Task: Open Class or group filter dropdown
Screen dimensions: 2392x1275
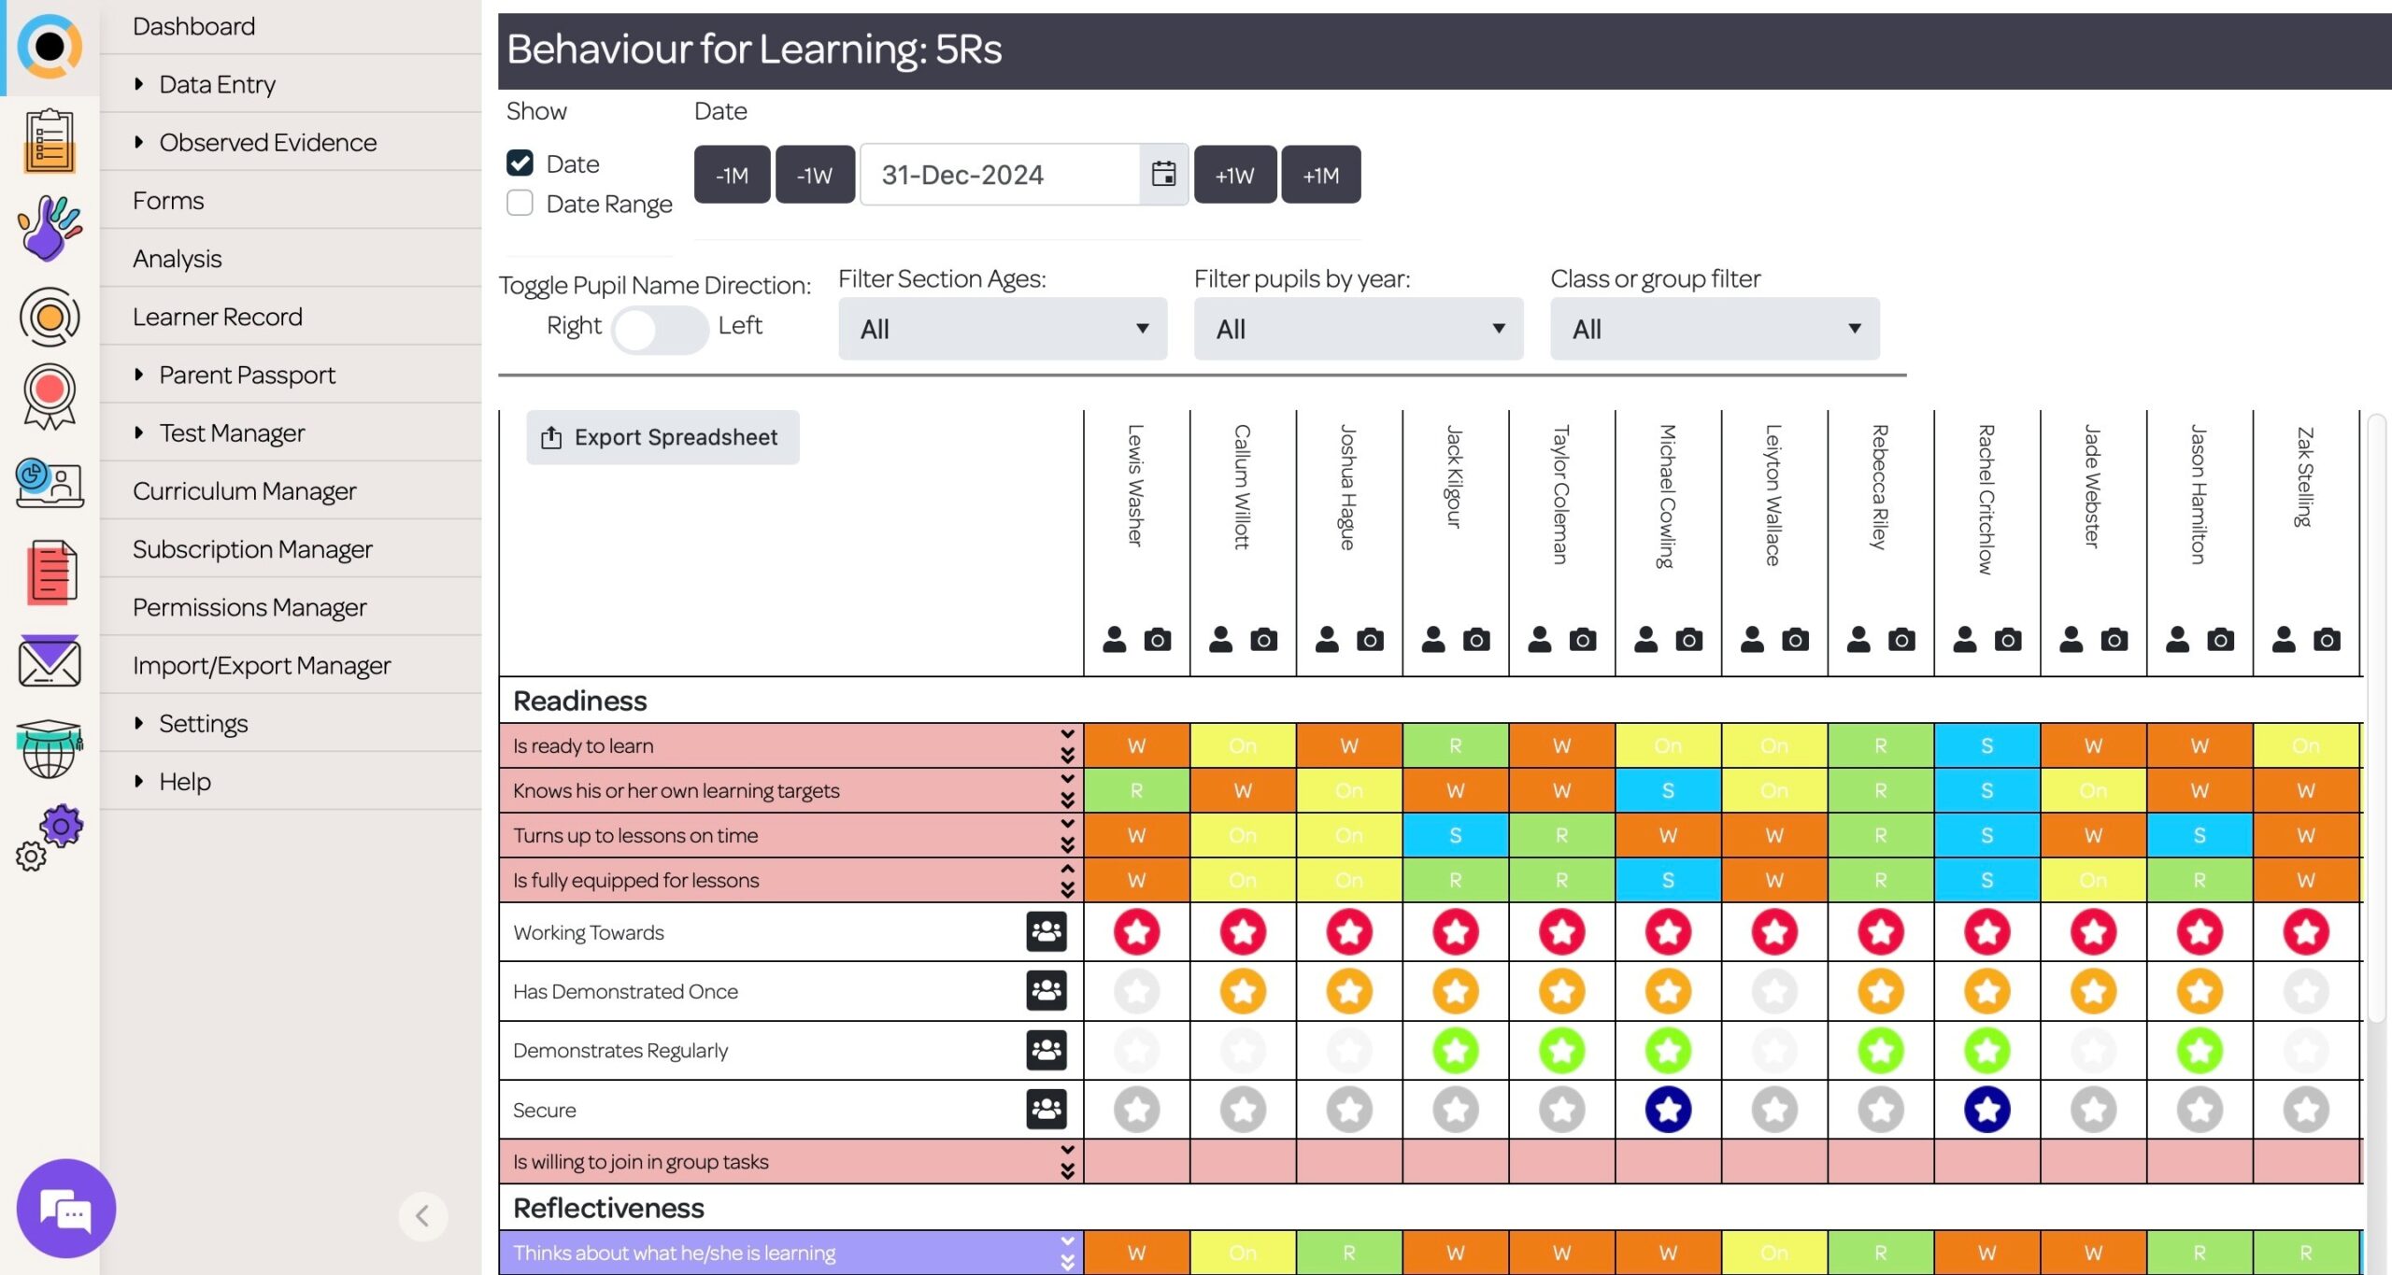Action: coord(1715,329)
